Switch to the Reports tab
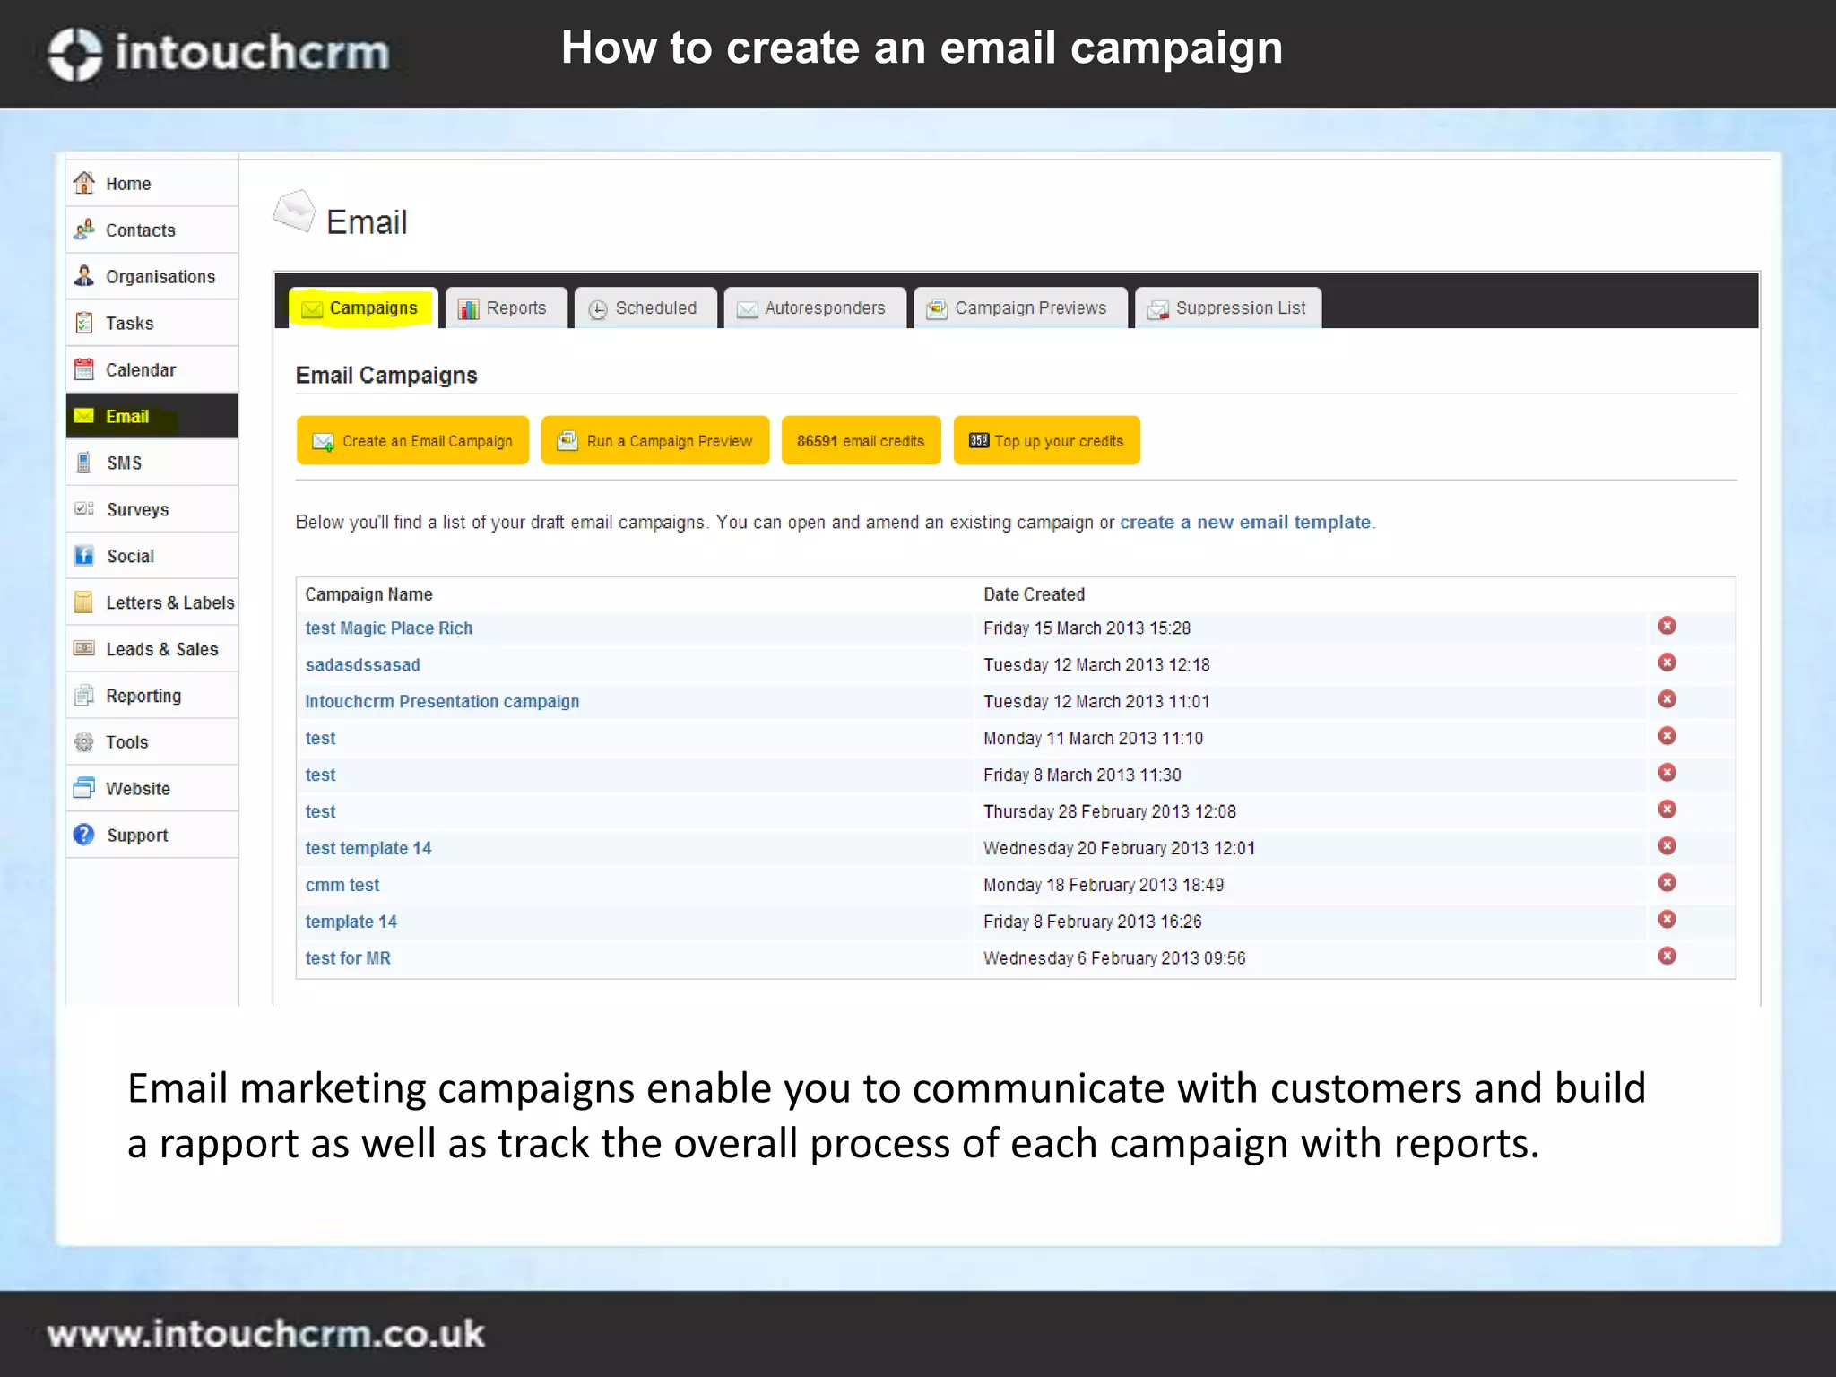This screenshot has height=1377, width=1836. coord(506,308)
